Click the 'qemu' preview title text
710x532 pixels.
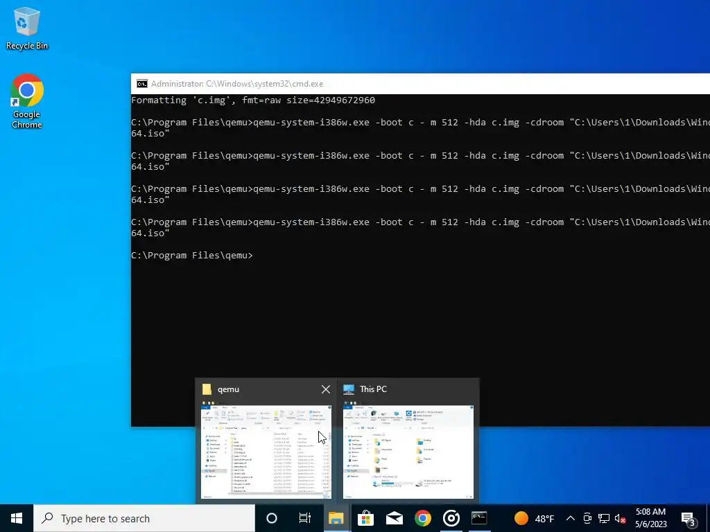tap(228, 389)
